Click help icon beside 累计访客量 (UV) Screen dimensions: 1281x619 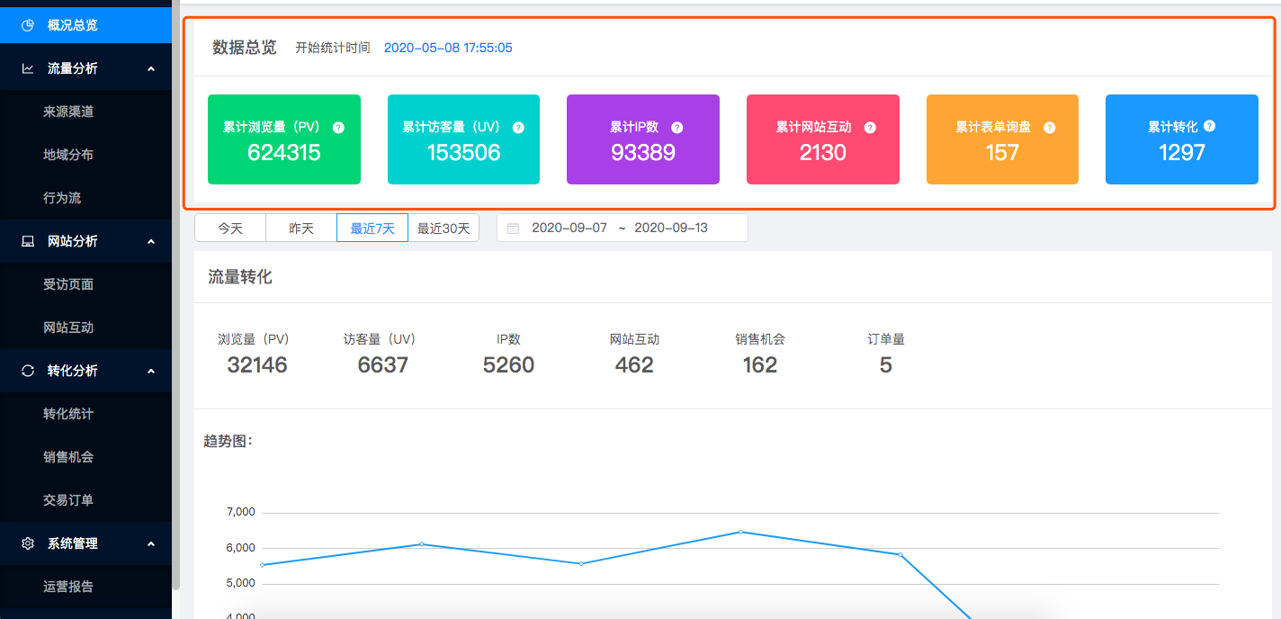518,128
